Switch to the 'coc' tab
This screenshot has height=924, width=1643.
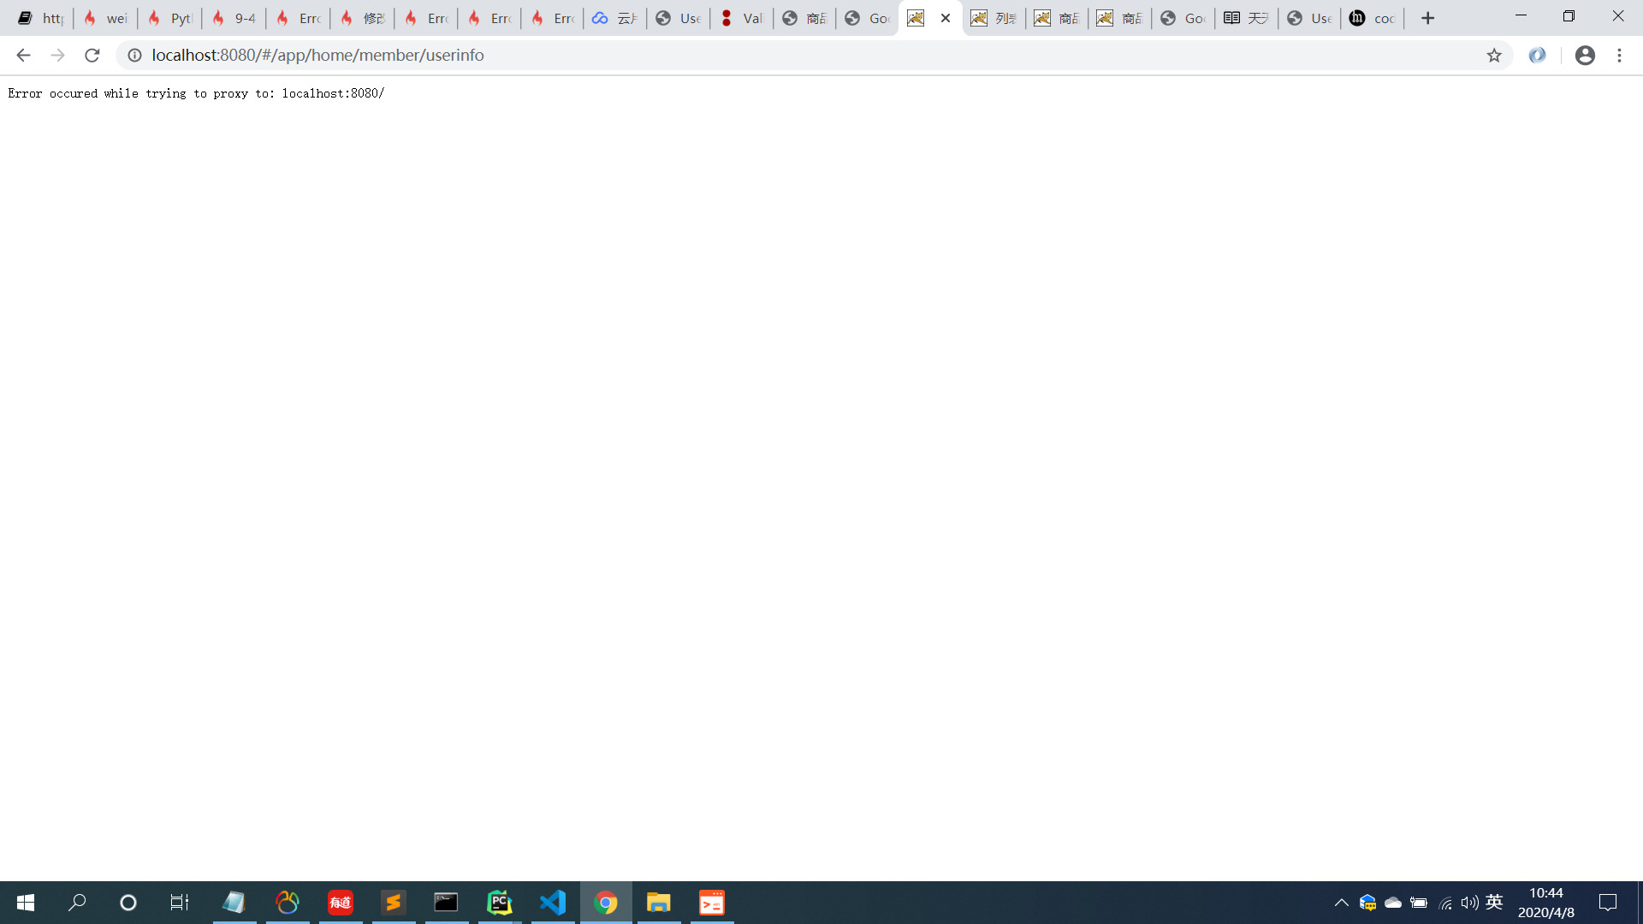point(1373,18)
